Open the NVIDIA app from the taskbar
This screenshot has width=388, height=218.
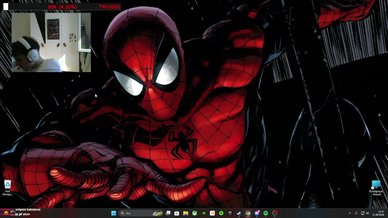[203, 213]
